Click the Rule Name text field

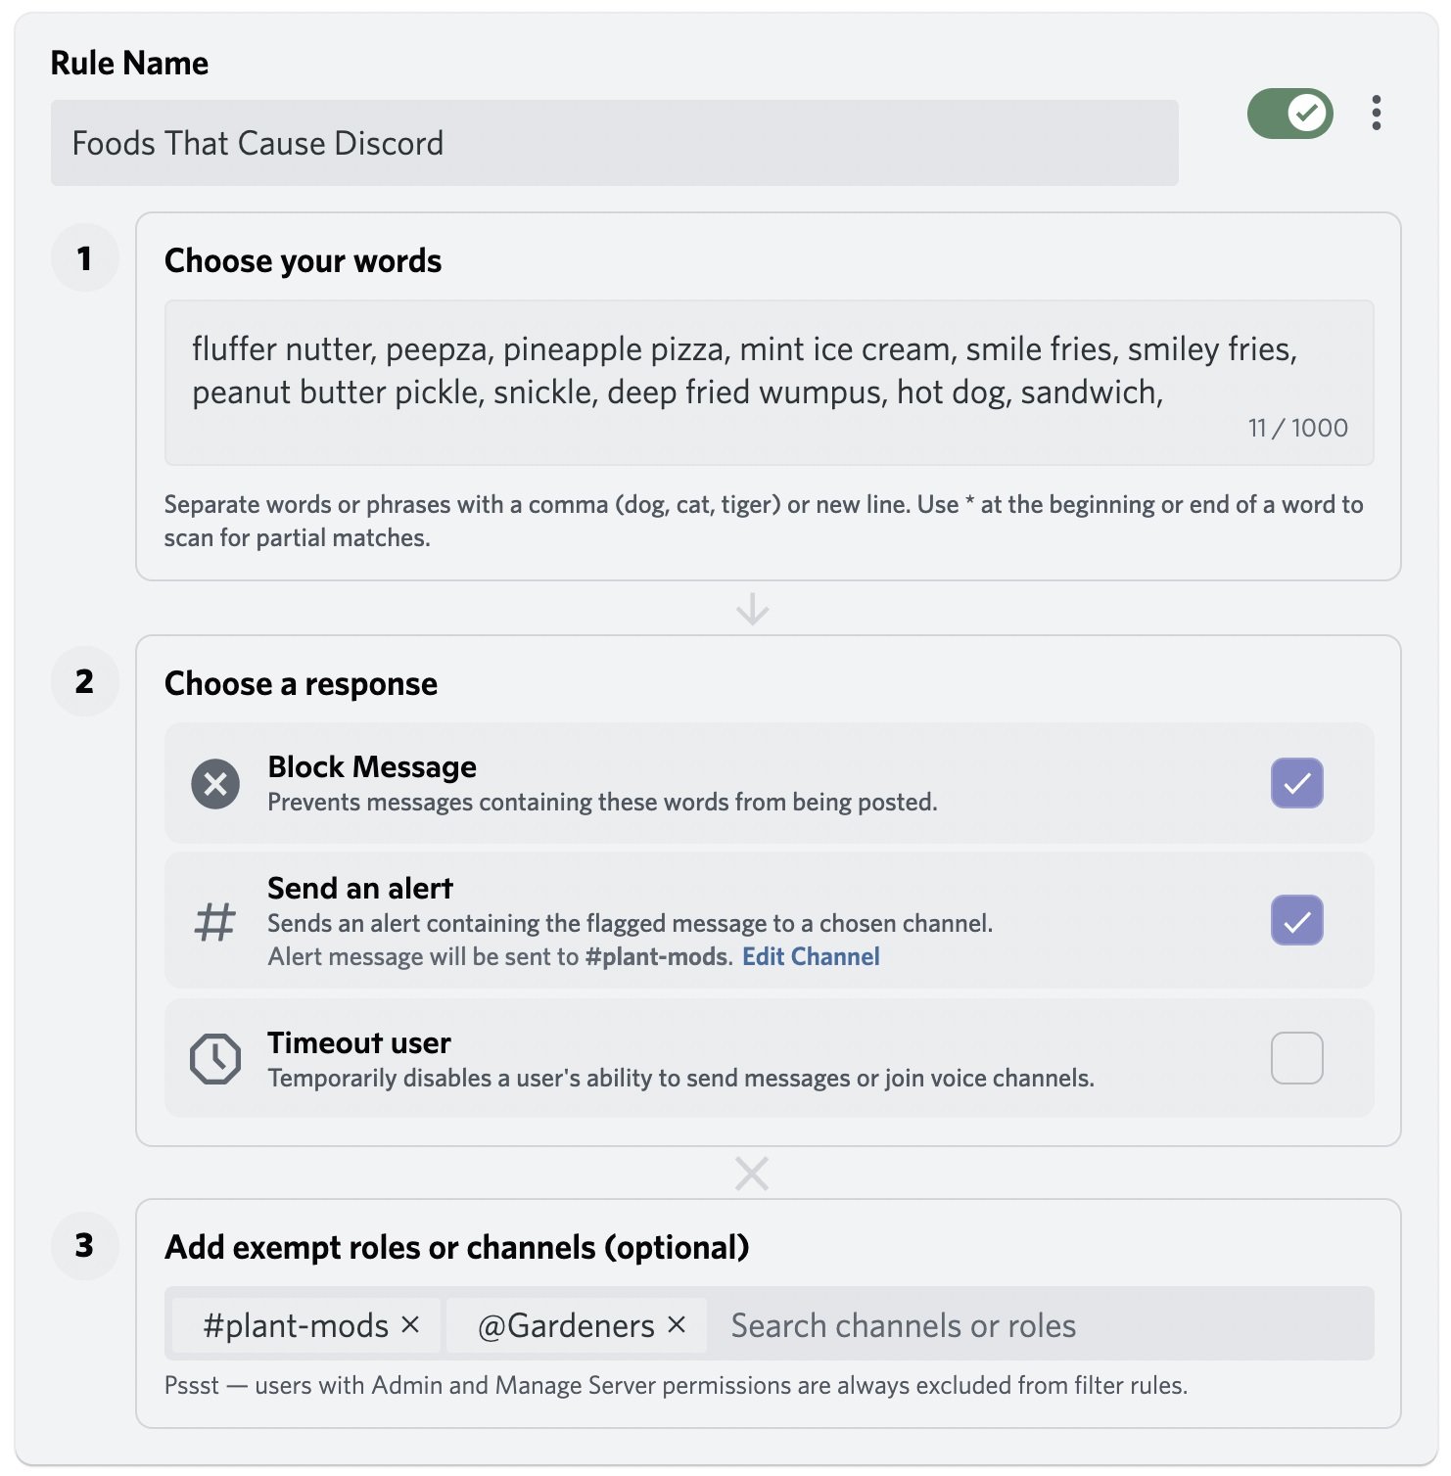point(614,143)
